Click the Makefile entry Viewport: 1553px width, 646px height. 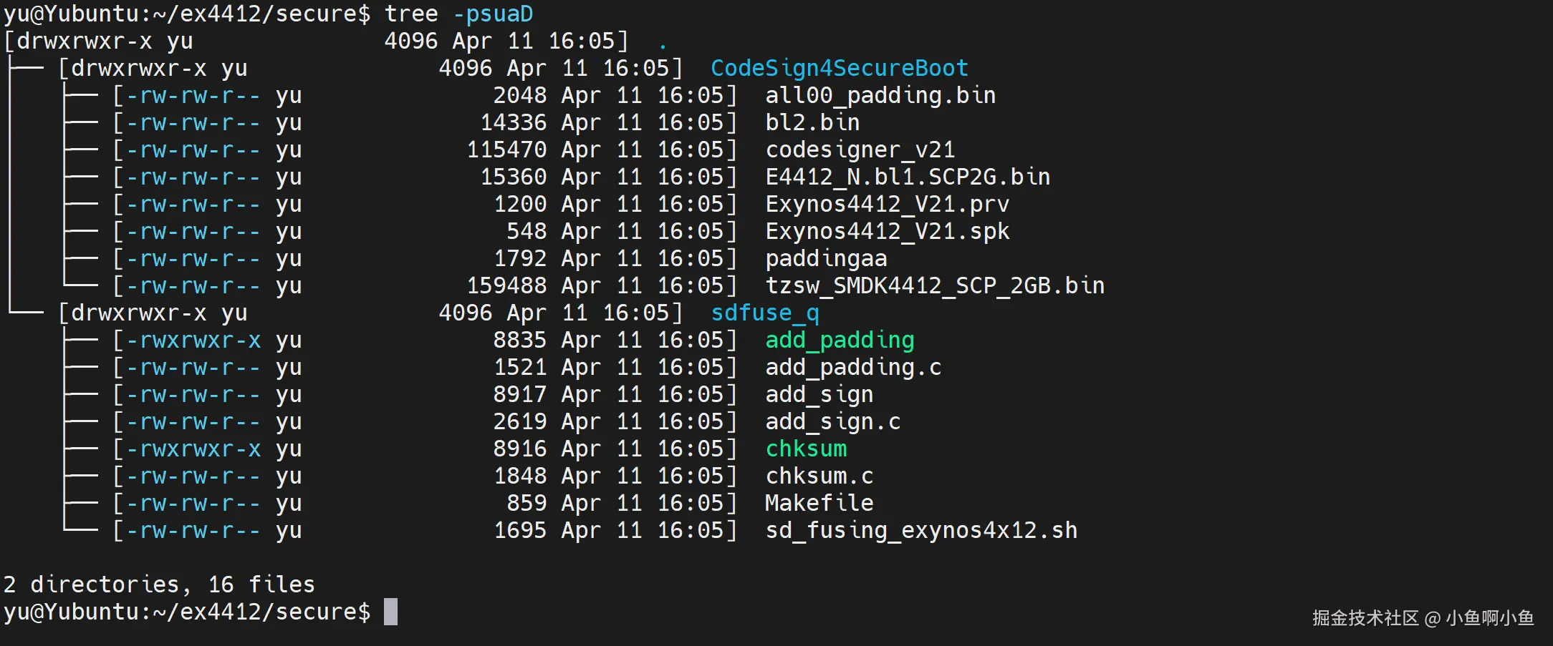pos(819,504)
